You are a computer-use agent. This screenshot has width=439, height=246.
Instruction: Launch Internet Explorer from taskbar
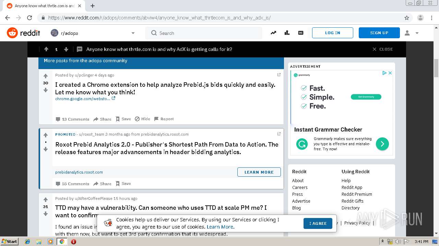pos(27,242)
